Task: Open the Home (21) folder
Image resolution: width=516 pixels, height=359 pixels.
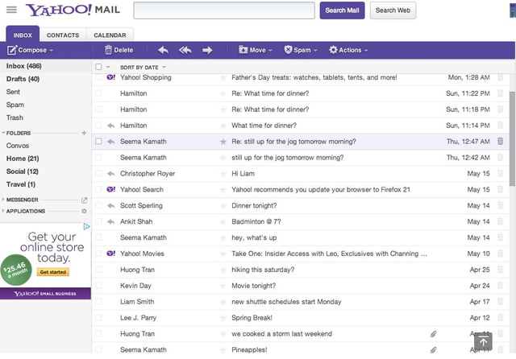Action: point(23,159)
